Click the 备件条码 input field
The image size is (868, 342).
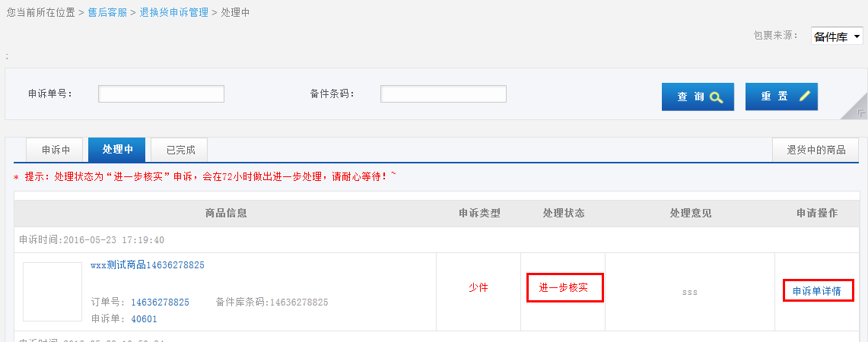[444, 94]
